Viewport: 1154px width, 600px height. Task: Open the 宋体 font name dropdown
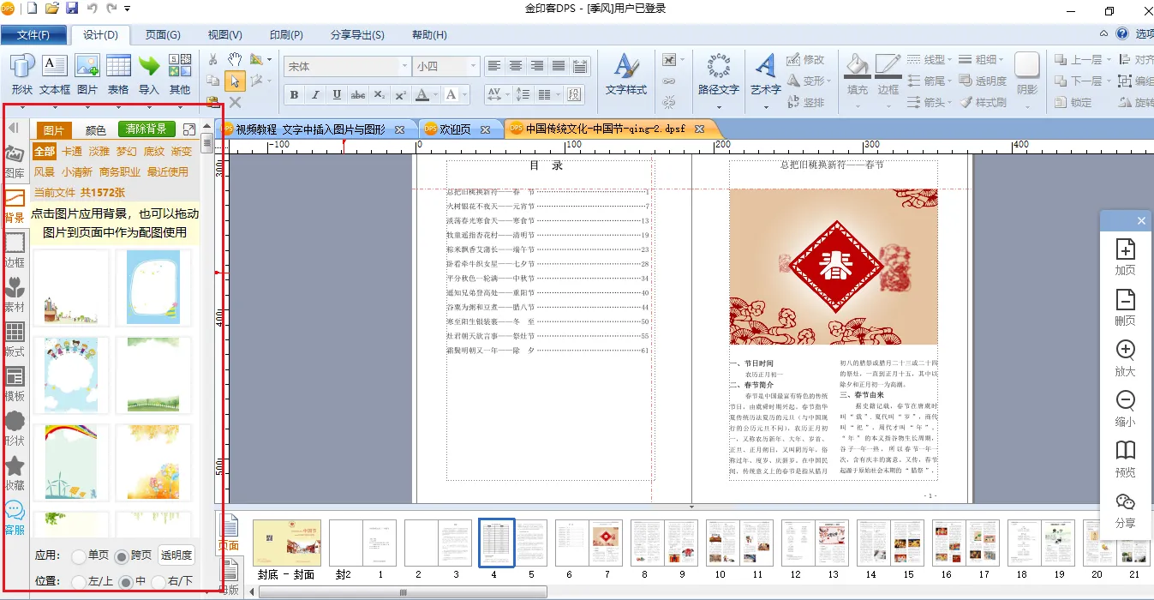pyautogui.click(x=404, y=67)
